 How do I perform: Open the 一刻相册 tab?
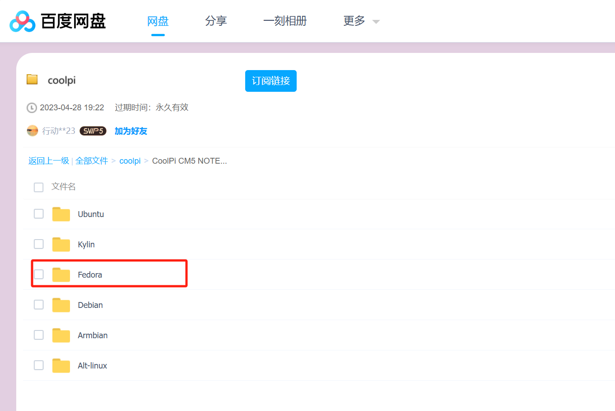285,21
